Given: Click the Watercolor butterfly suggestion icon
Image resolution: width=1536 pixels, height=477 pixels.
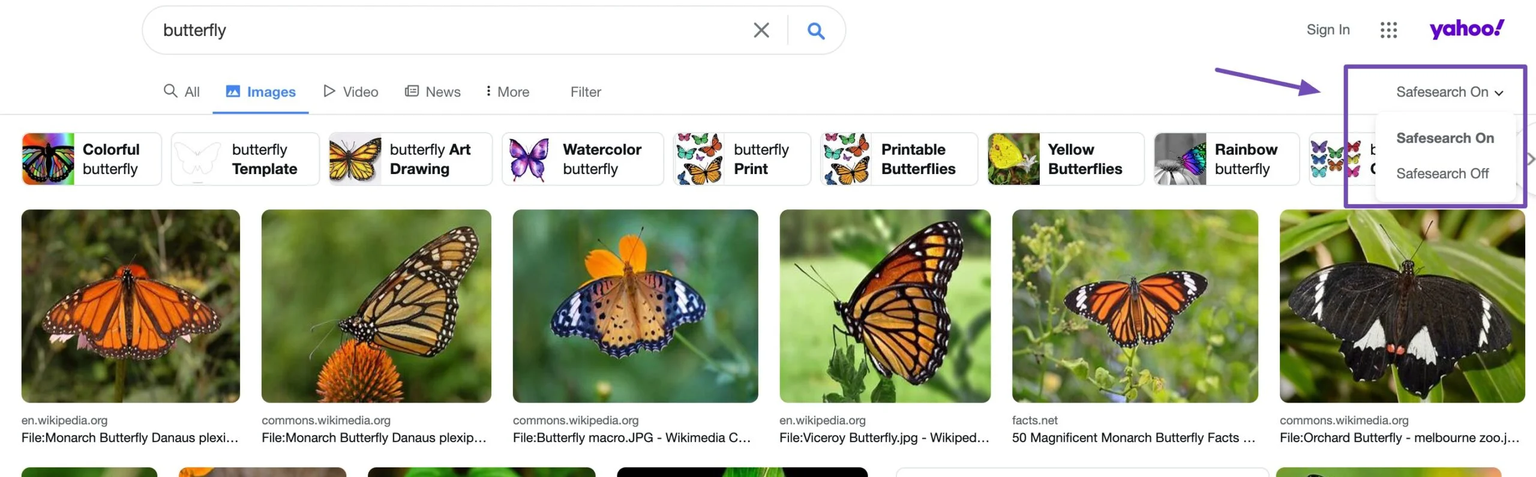Looking at the screenshot, I should click(528, 159).
